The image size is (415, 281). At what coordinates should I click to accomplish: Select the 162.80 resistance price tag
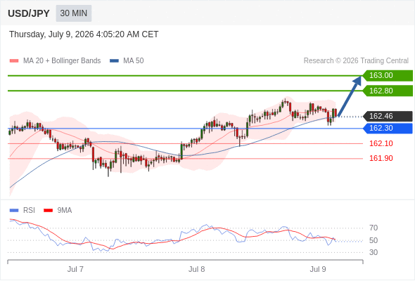click(388, 91)
